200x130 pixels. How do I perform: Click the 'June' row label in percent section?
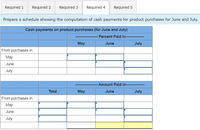(x=10, y=64)
